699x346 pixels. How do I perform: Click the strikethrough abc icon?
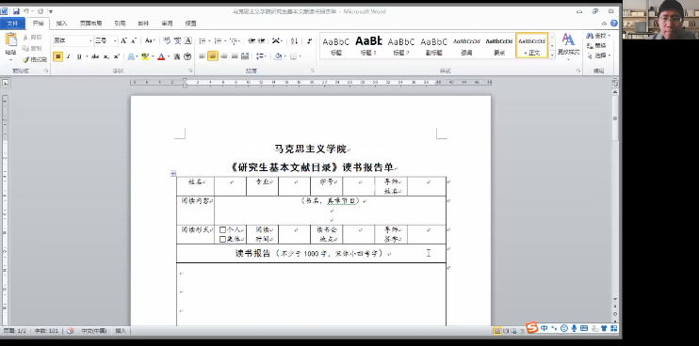coord(95,56)
